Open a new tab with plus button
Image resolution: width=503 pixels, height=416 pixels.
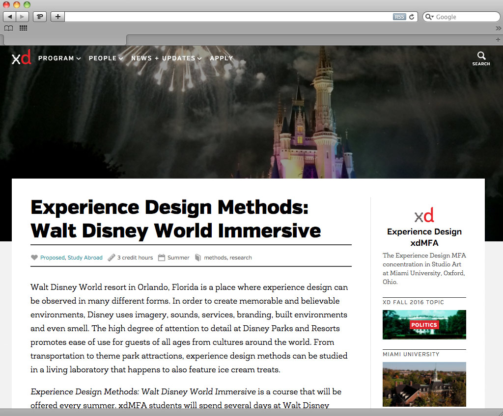[498, 40]
